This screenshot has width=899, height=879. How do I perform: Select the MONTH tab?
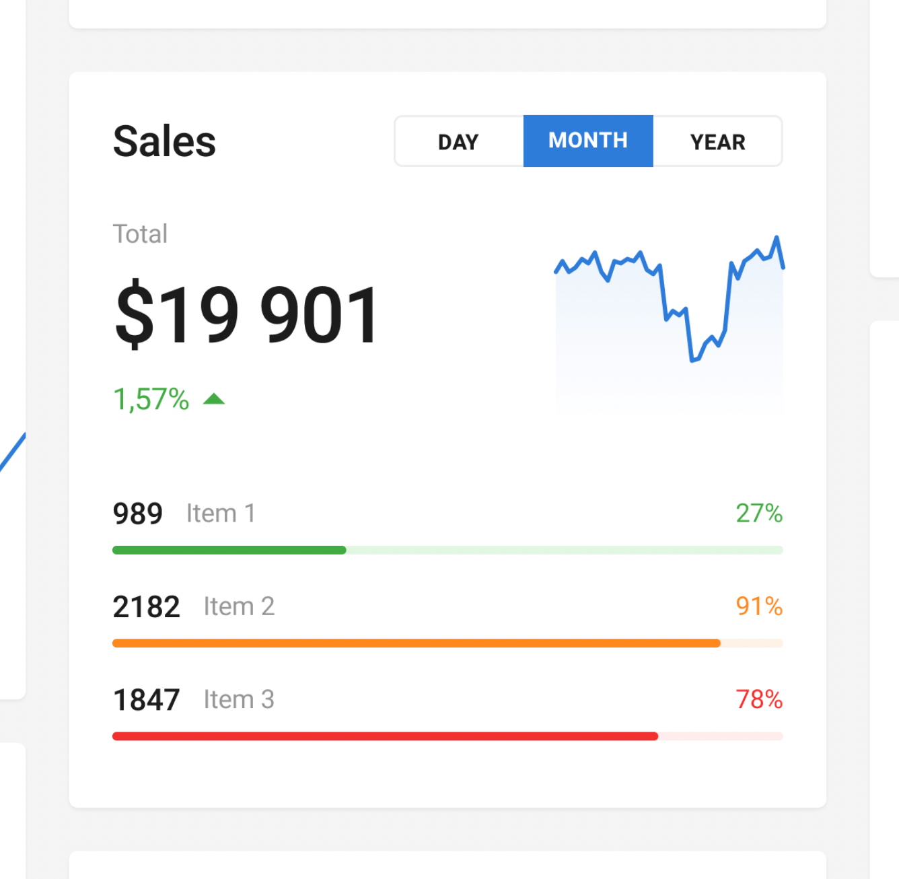[x=588, y=141]
